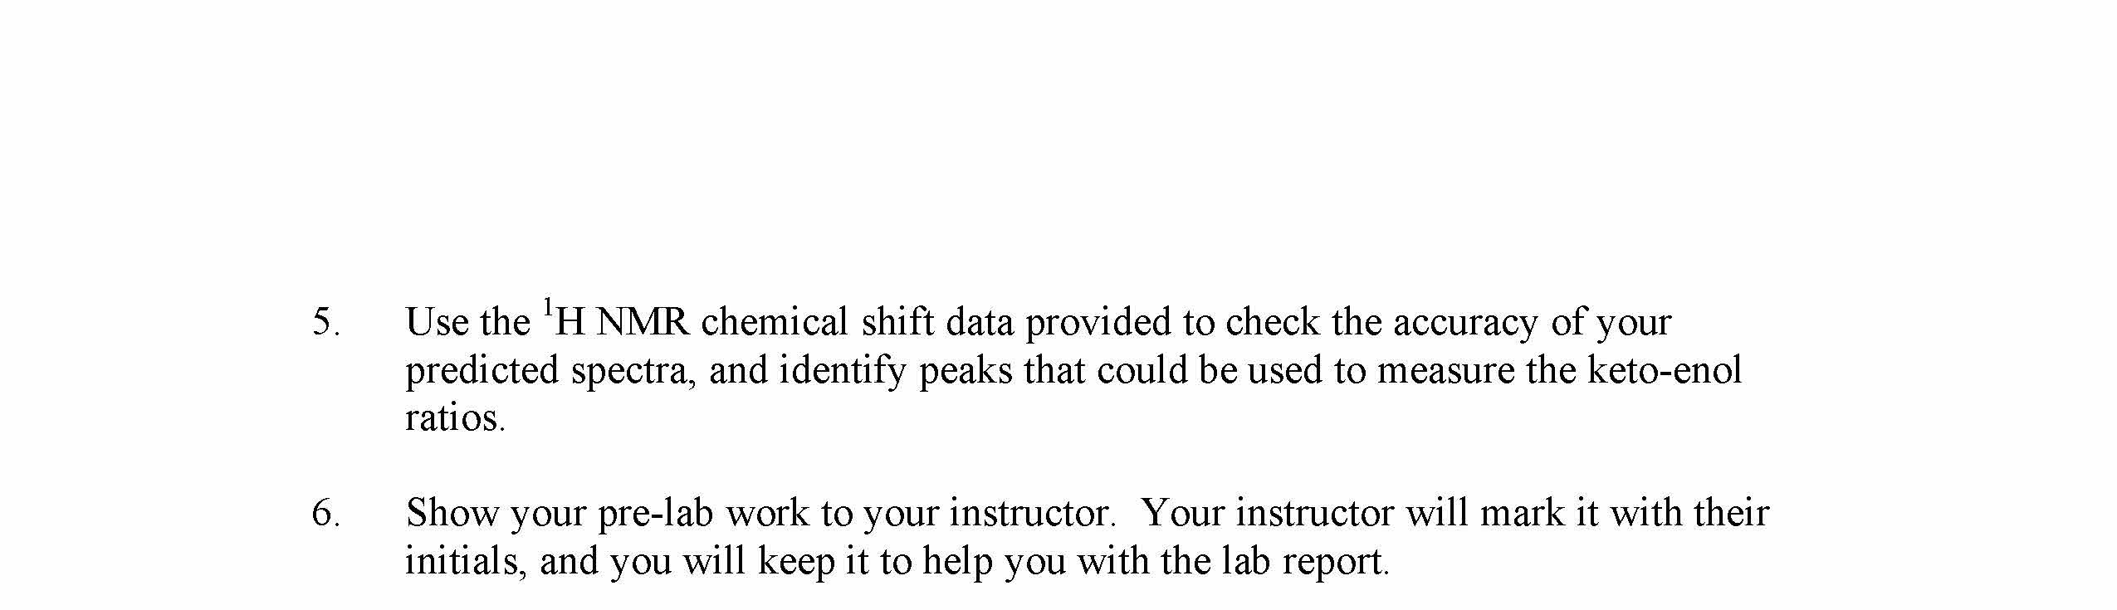Click the word peaks
2117x610 pixels.
(x=966, y=371)
